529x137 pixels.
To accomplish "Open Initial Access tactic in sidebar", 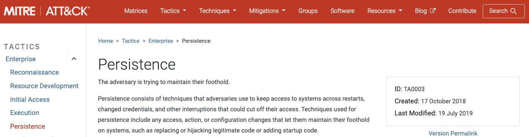I will (x=30, y=100).
